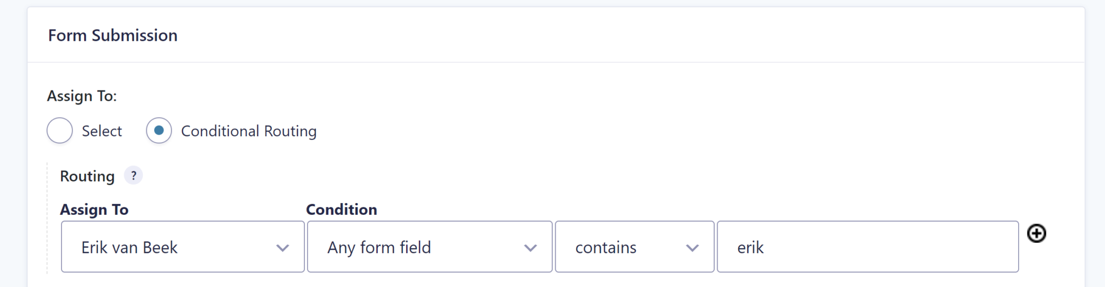Expand chevron beside Any form field
Viewport: 1105px width, 287px height.
pyautogui.click(x=530, y=248)
